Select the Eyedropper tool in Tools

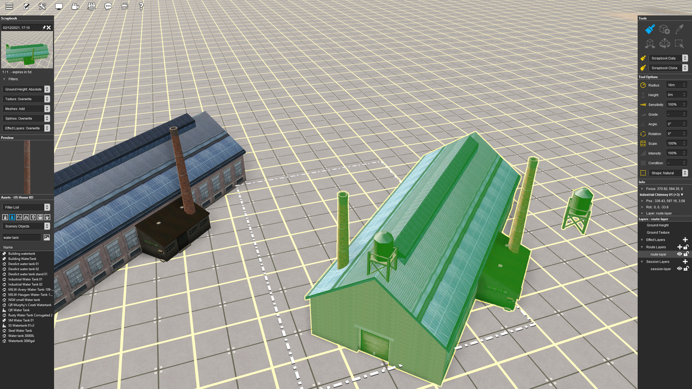click(679, 29)
